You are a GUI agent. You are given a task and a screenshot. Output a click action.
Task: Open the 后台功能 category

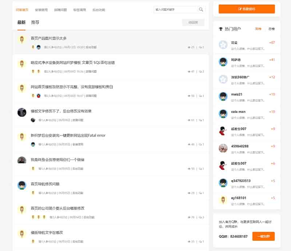[x=99, y=10]
